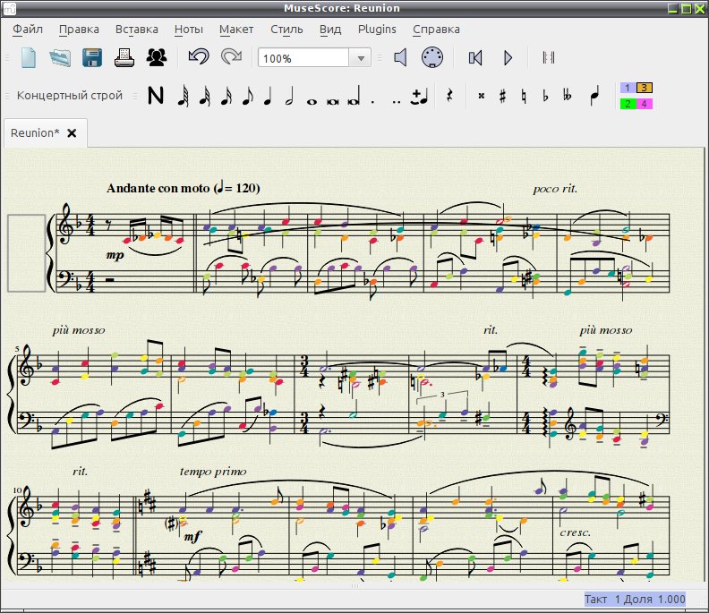
Task: Rewind playback to the start
Action: pyautogui.click(x=475, y=58)
